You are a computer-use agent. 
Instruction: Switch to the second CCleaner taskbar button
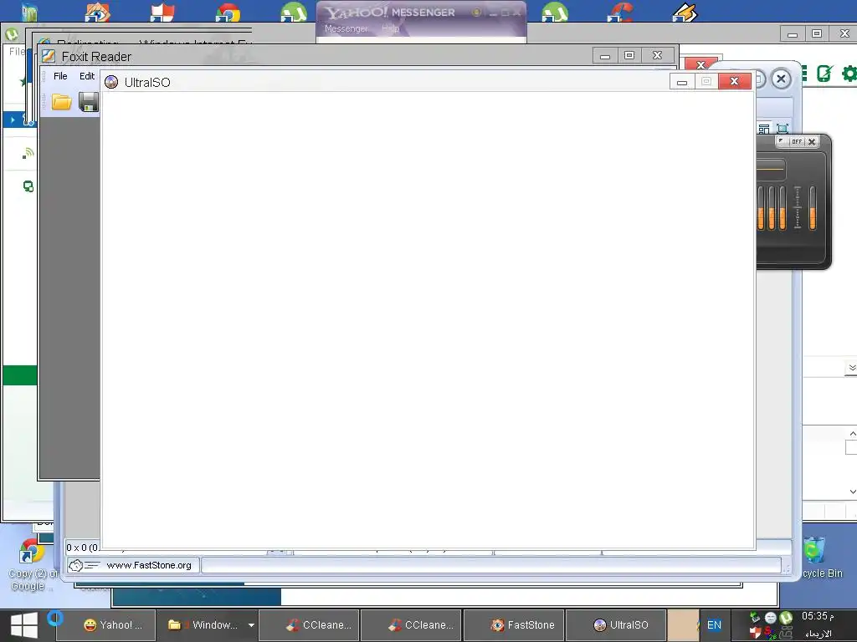[x=412, y=625]
